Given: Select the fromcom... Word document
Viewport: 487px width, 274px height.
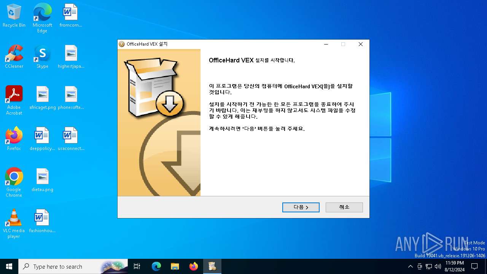Looking at the screenshot, I should (x=71, y=16).
